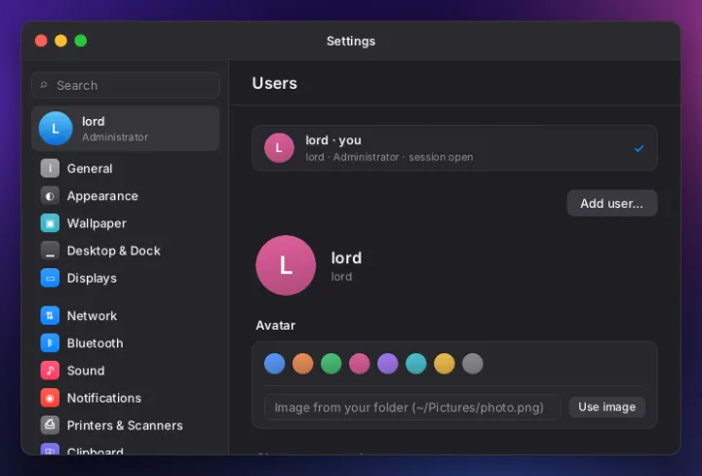Click the search magnifier icon

click(x=44, y=85)
